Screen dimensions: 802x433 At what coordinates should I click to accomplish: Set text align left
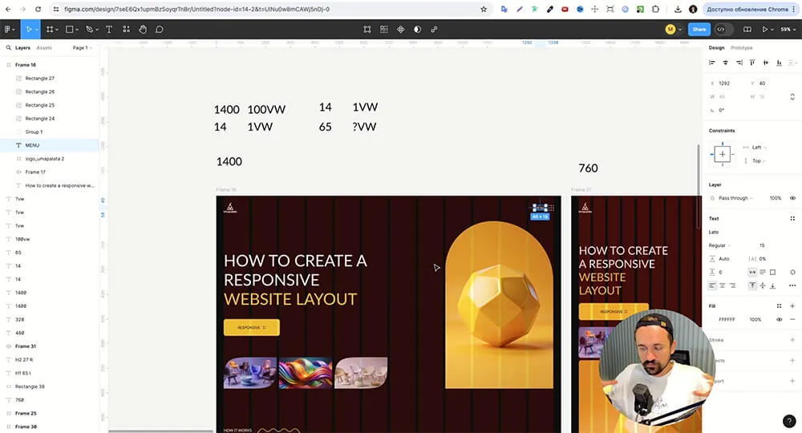pos(712,285)
